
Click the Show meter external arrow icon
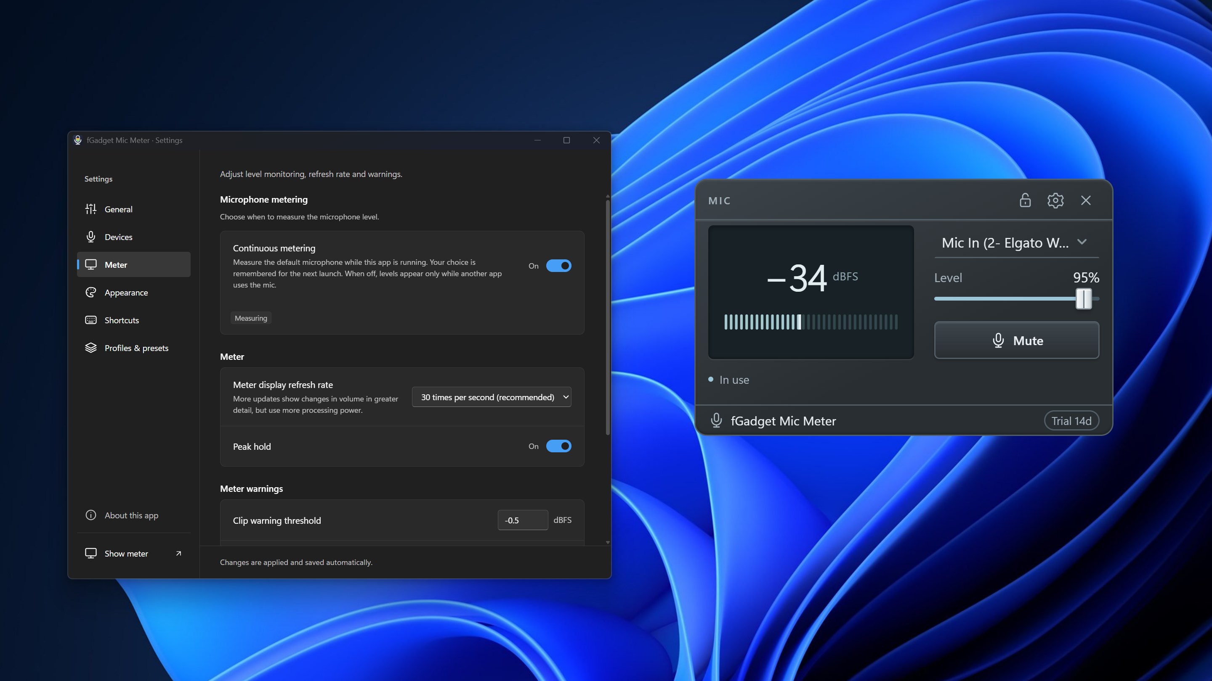178,554
